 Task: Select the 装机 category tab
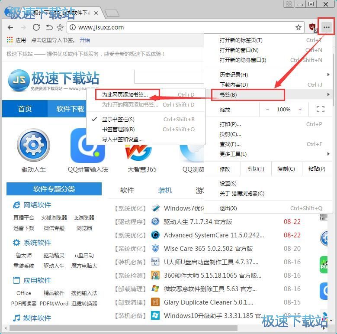165,190
